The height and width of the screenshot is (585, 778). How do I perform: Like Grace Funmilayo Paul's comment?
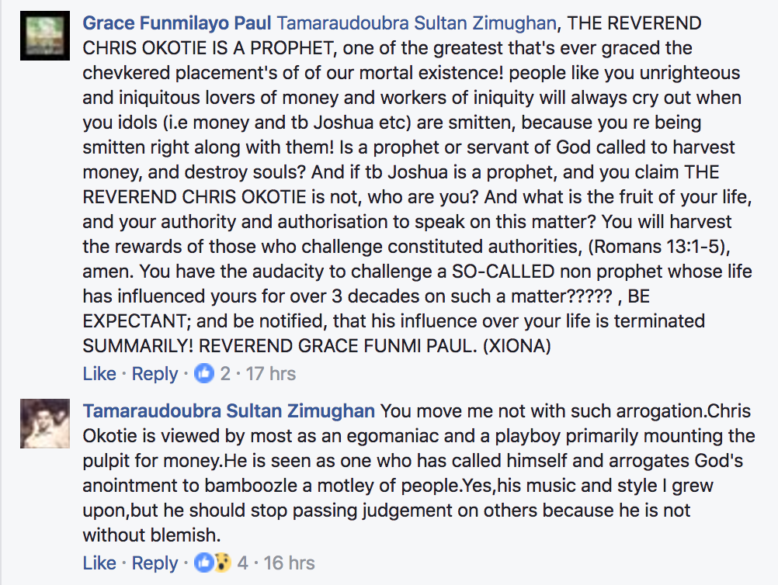[99, 374]
